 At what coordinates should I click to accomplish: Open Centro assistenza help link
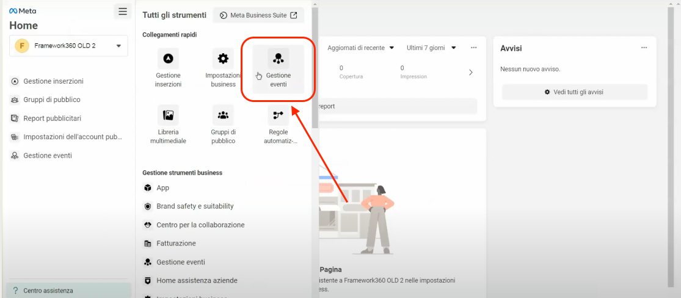pyautogui.click(x=68, y=290)
